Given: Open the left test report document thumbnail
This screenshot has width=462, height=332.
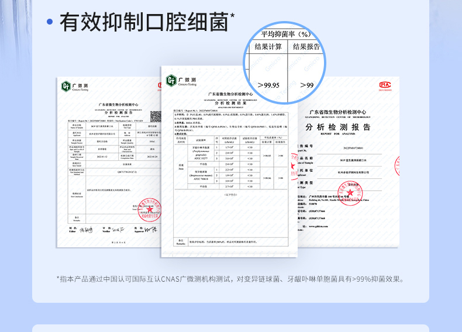Looking at the screenshot, I should coord(109,162).
